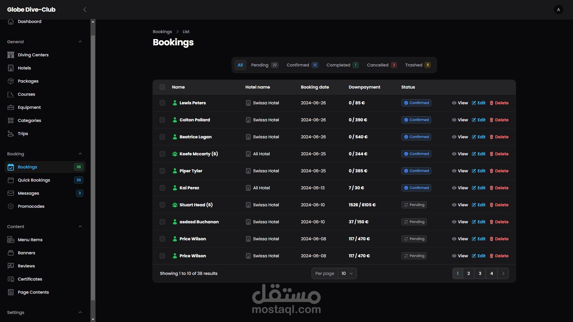Viewport: 573px width, 322px height.
Task: Tick the checkbox for Colton Pollard row
Action: [162, 120]
